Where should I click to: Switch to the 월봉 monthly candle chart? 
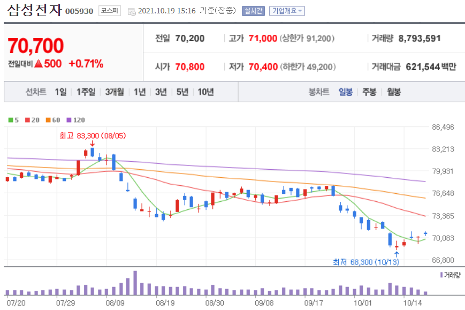tap(393, 92)
